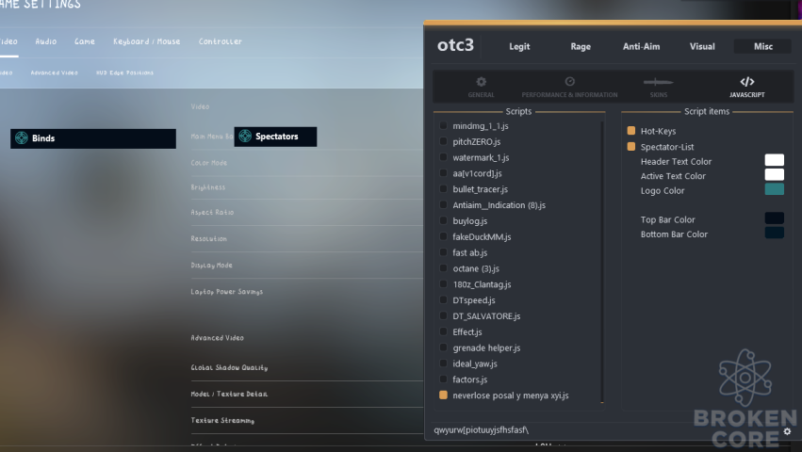Viewport: 802px width, 452px height.
Task: Open Performance & Information clock tab
Action: coord(569,87)
